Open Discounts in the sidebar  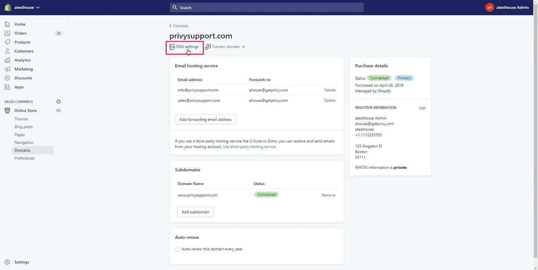pyautogui.click(x=23, y=78)
